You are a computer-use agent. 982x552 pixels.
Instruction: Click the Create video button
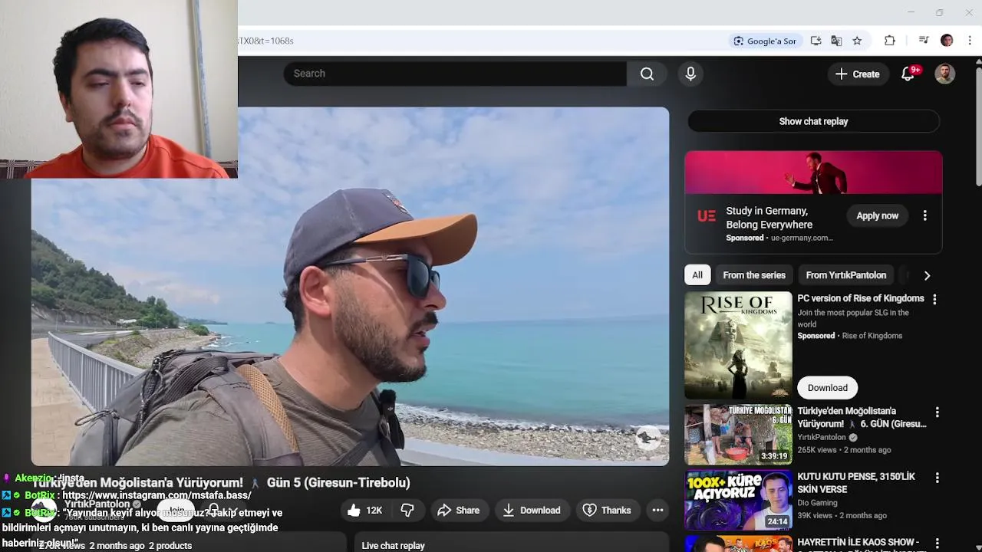858,74
